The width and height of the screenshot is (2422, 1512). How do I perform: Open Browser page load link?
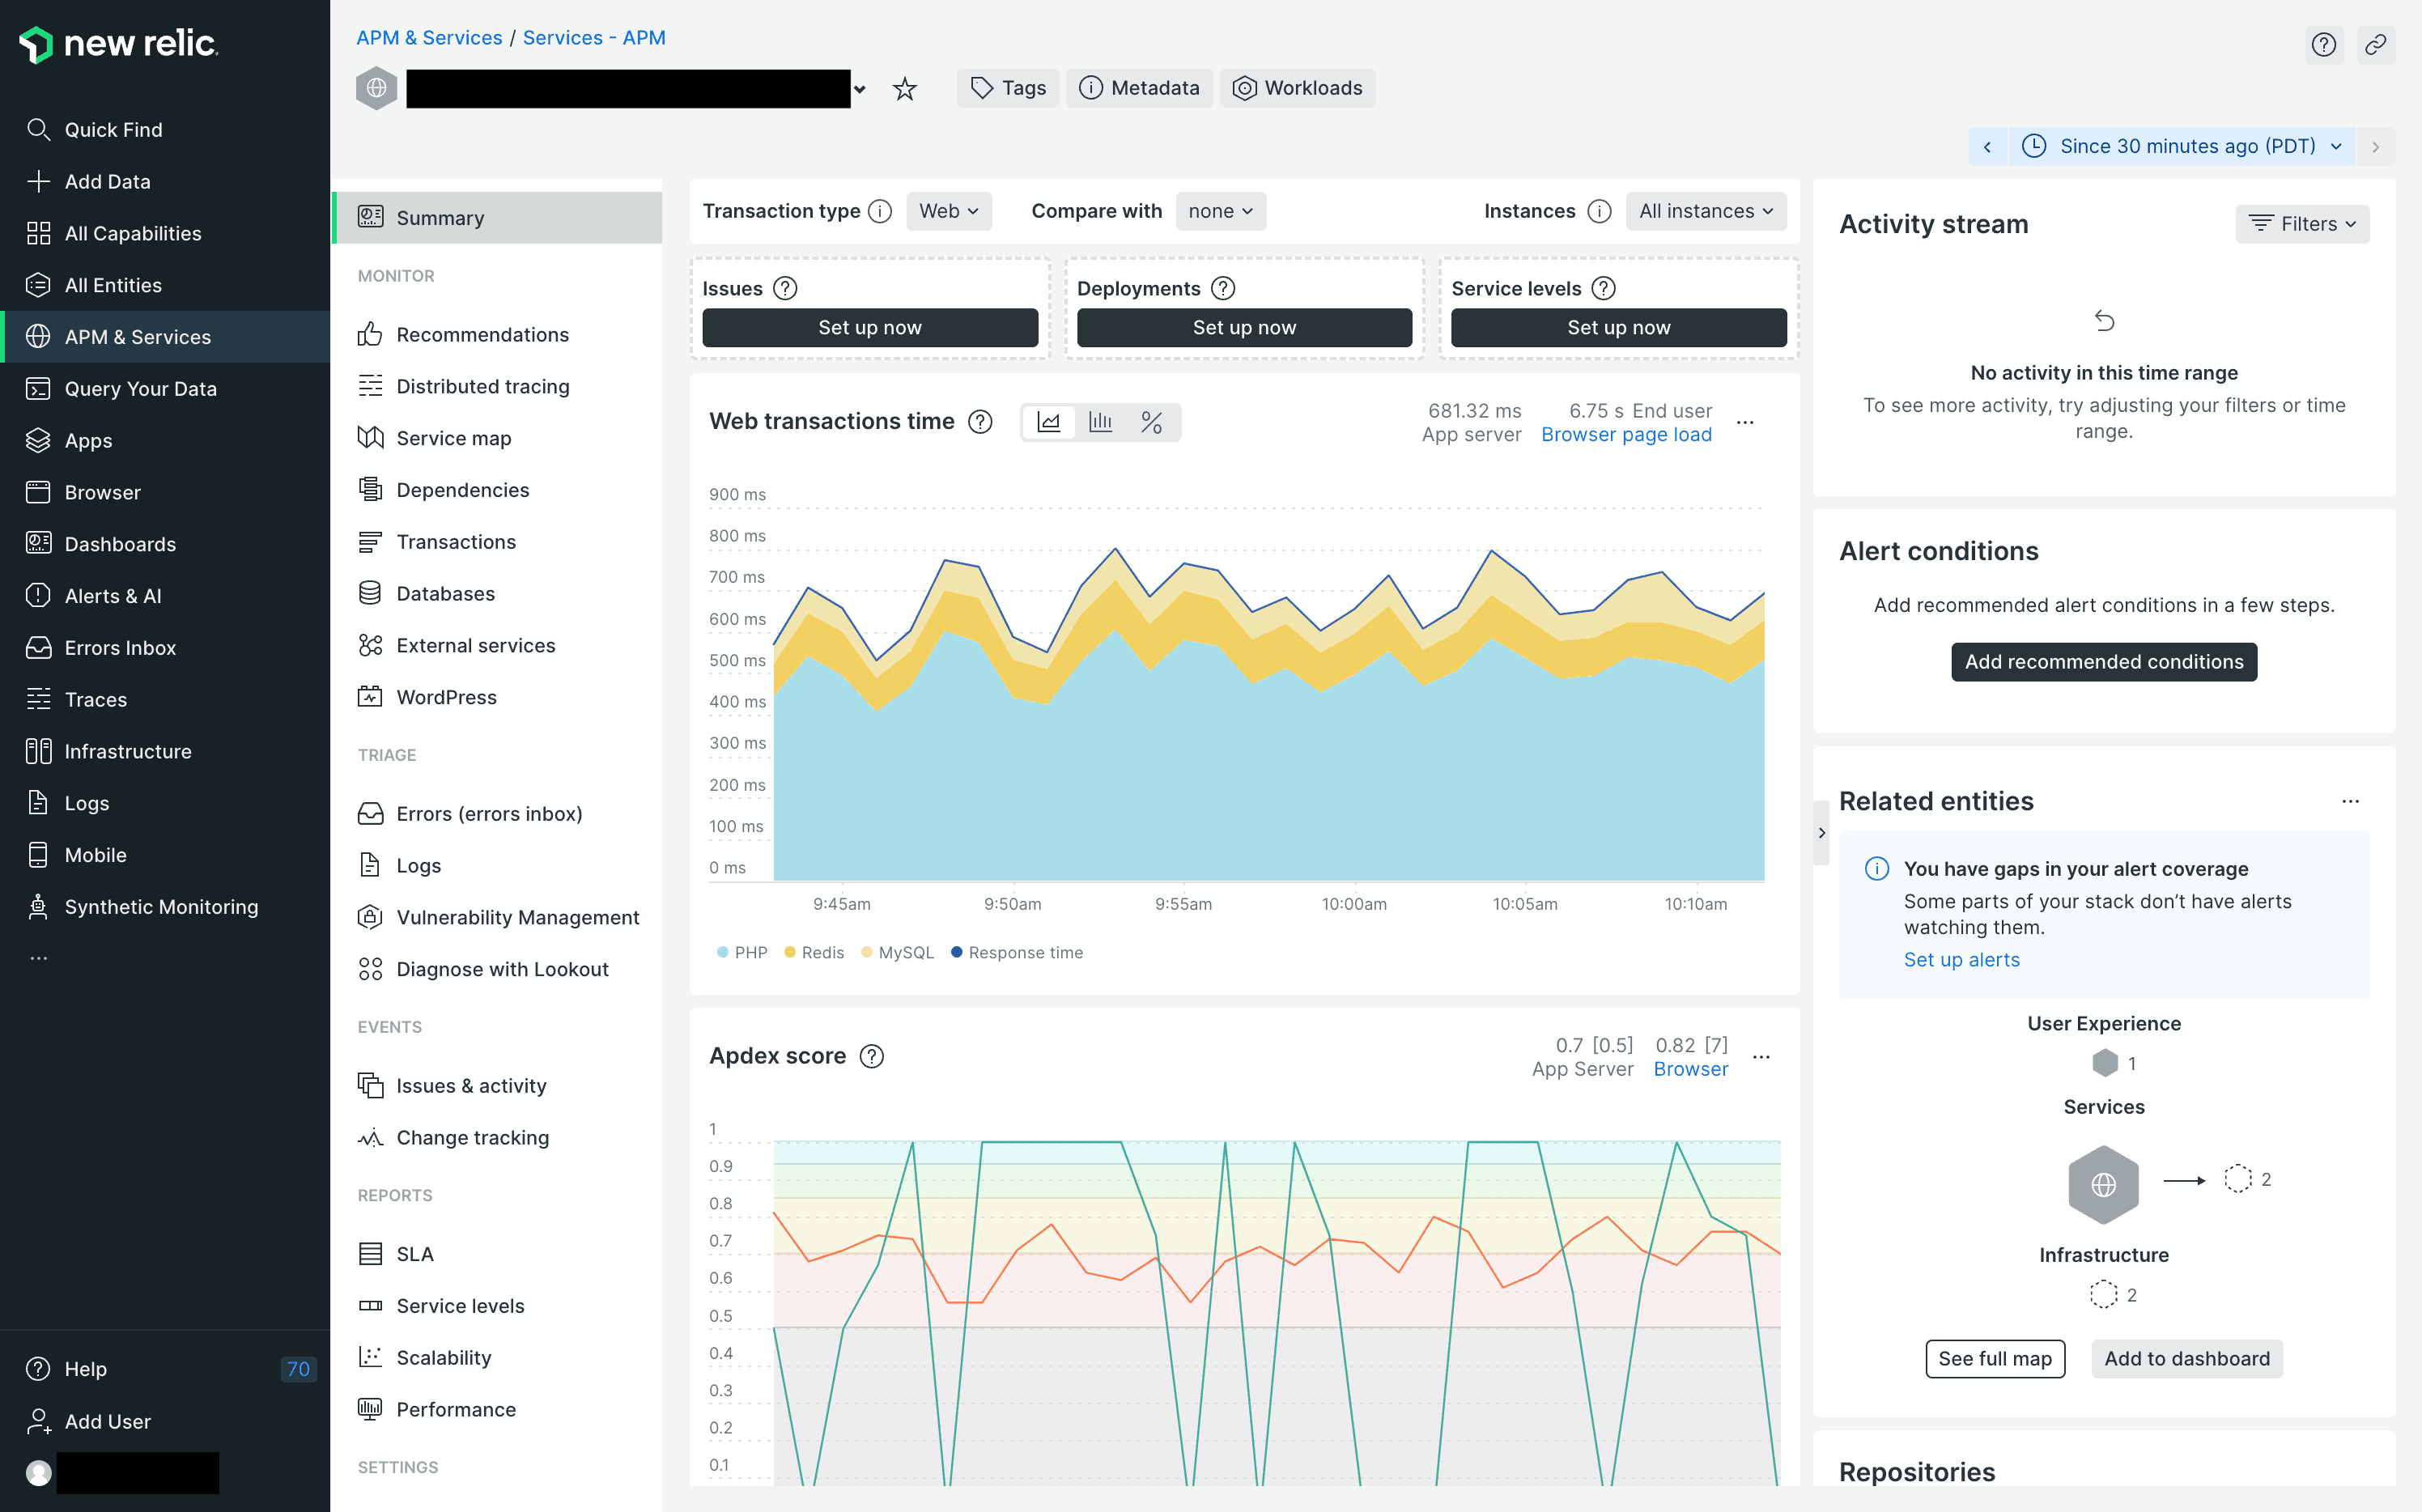click(1626, 435)
